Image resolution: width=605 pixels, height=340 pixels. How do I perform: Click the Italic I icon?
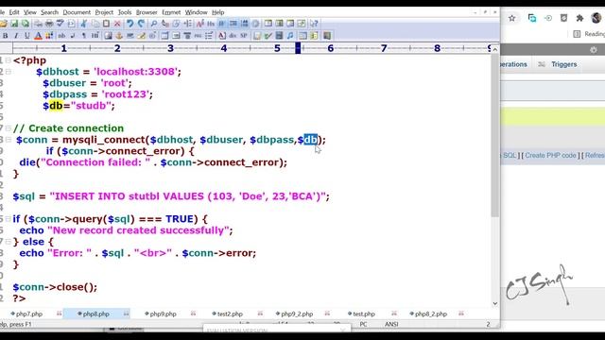pos(16,36)
